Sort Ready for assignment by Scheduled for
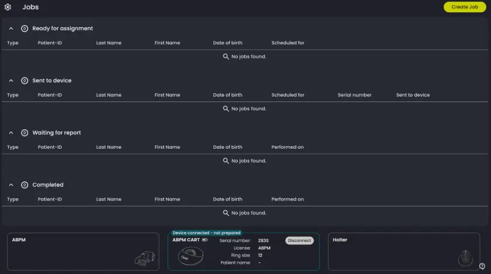 click(288, 43)
